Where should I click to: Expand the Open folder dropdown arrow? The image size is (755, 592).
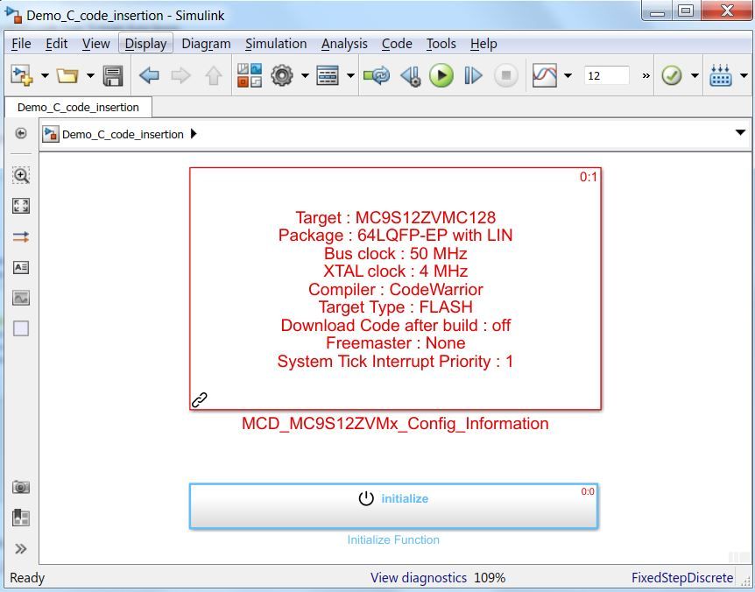pos(90,75)
